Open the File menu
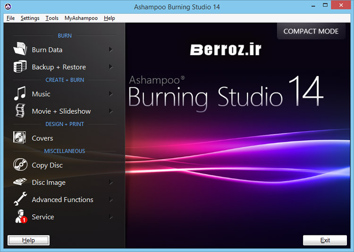 tap(11, 18)
